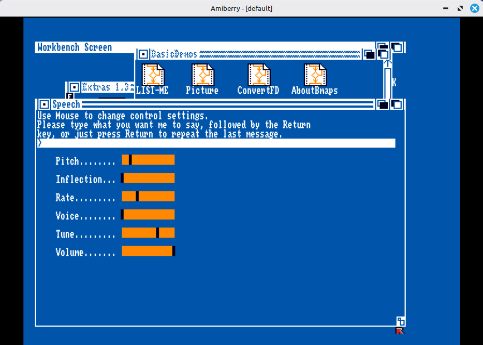Click the BasicDemos vertical scrollbar

(x=388, y=83)
